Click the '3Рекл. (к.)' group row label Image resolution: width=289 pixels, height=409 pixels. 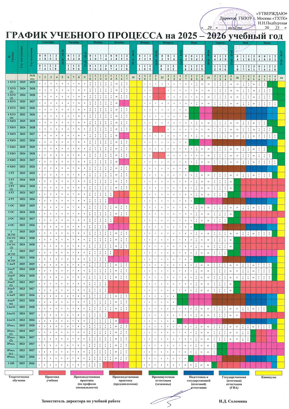tap(12, 352)
